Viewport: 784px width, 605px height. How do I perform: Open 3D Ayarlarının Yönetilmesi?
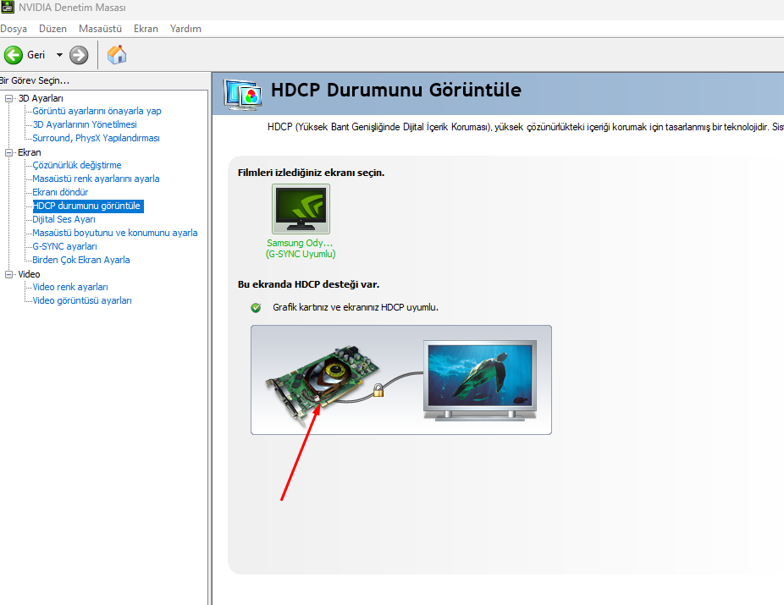85,124
